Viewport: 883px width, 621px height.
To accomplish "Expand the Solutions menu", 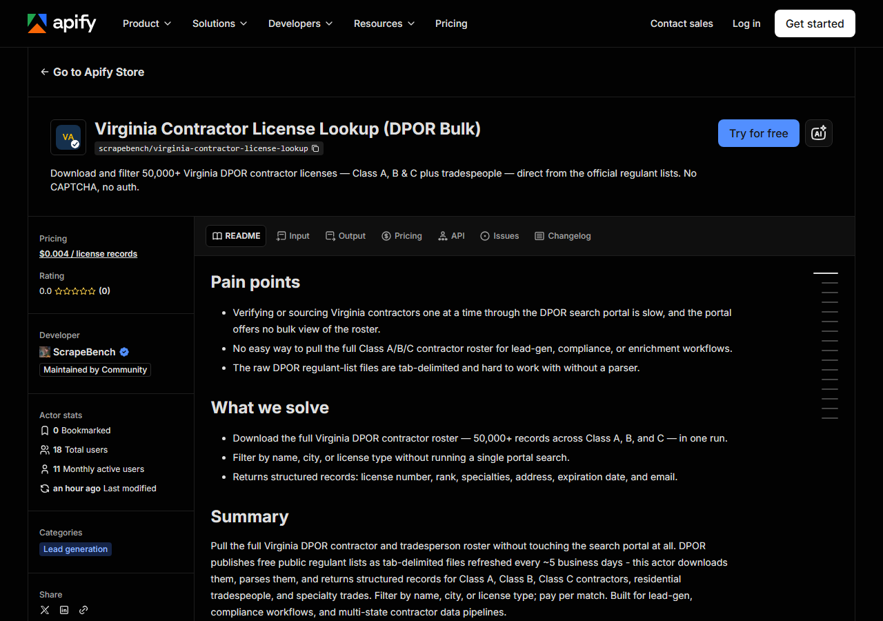I will pos(219,23).
